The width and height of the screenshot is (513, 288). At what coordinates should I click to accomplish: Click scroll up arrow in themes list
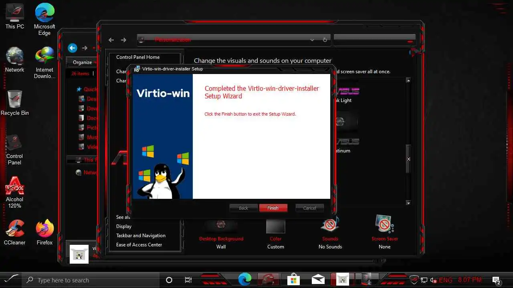408,80
